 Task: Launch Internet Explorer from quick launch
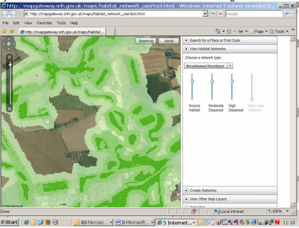pyautogui.click(x=26, y=222)
